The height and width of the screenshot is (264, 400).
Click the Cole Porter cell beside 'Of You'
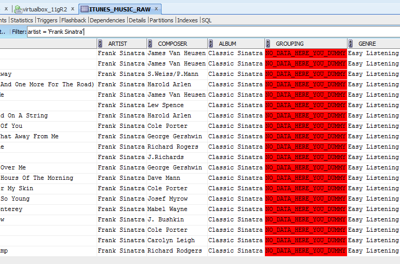click(x=177, y=126)
